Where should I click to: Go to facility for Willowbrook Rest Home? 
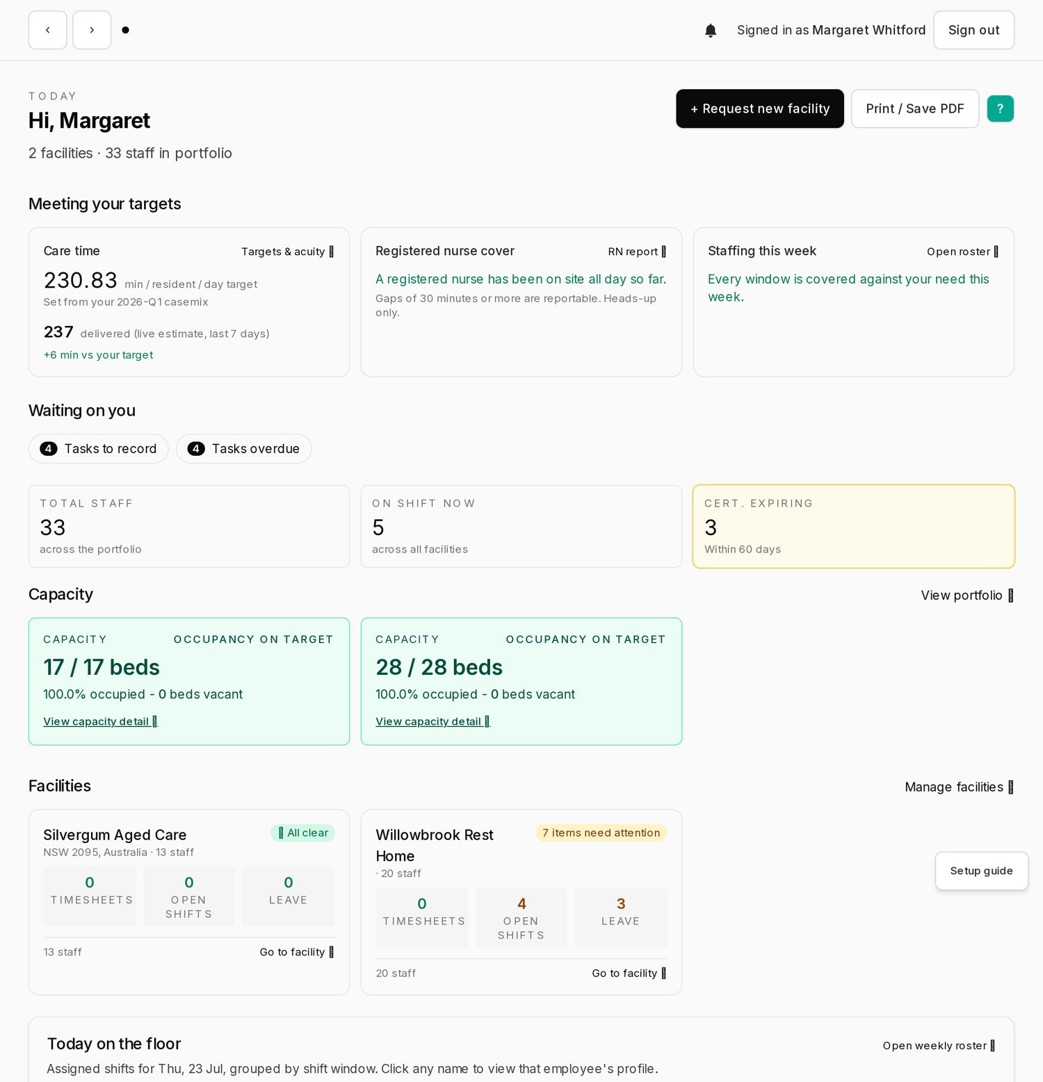tap(629, 973)
